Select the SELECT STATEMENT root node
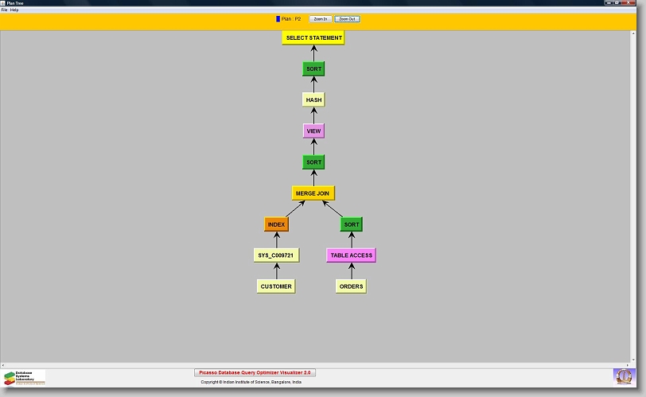This screenshot has height=397, width=646. click(x=313, y=38)
